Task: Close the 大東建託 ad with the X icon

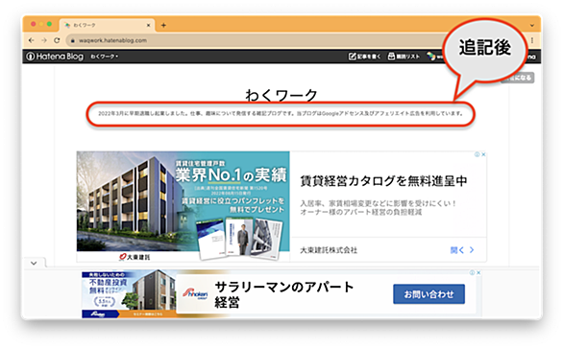Action: 483,154
